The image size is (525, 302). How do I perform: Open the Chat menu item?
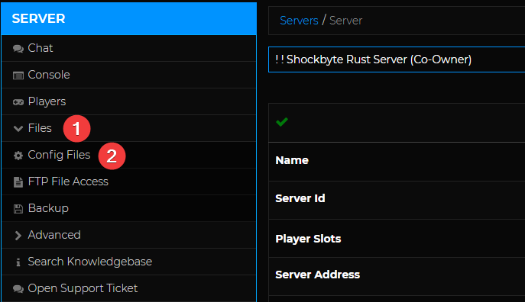(129, 48)
